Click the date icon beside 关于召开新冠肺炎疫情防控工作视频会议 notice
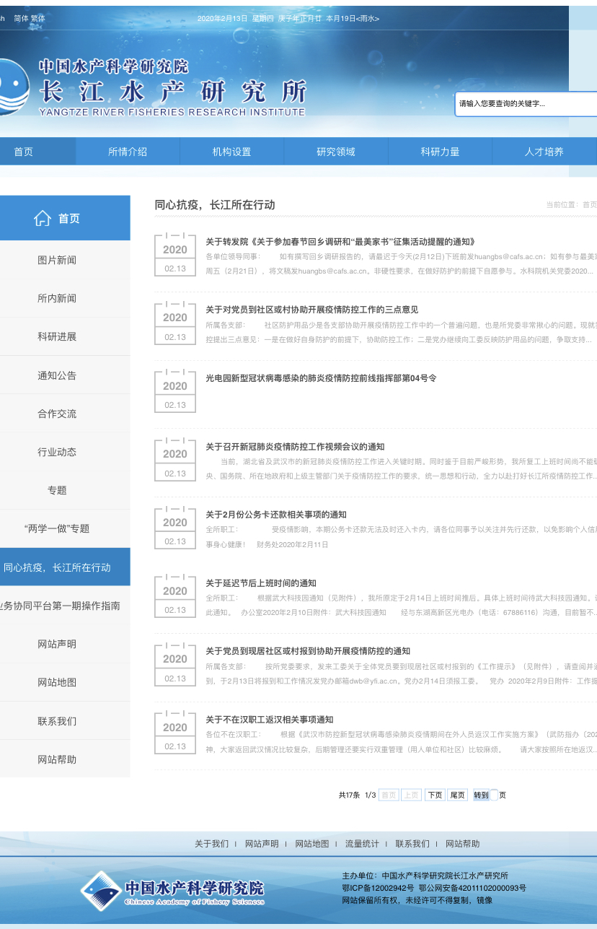The image size is (597, 929). coord(175,458)
